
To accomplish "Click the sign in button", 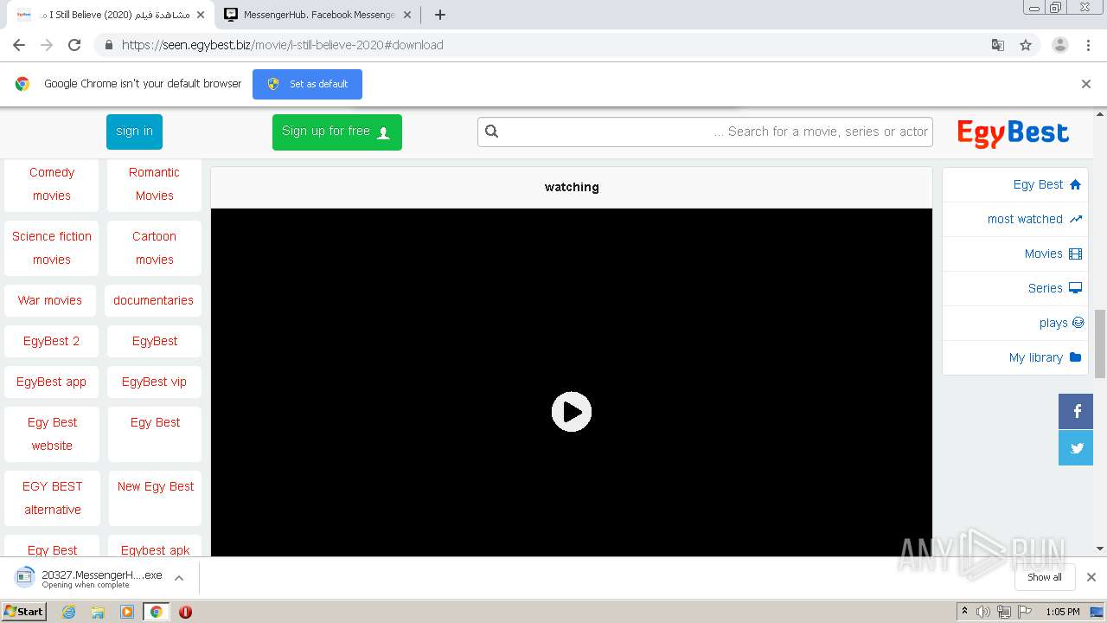I will click(x=134, y=132).
